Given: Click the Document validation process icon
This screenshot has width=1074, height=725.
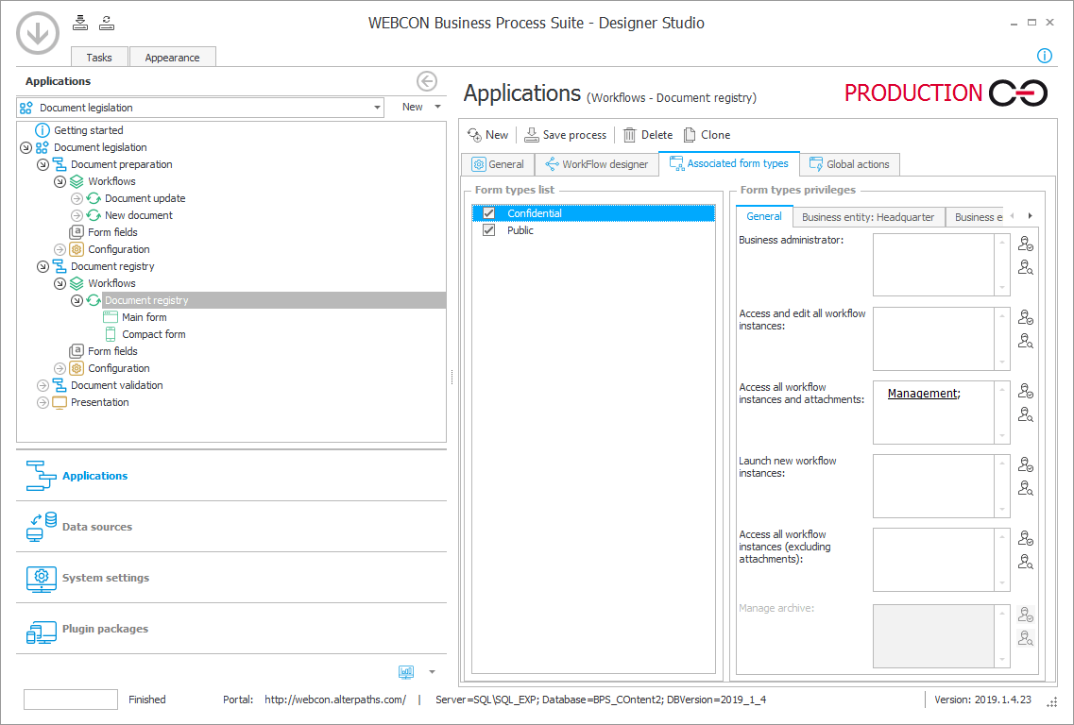Looking at the screenshot, I should point(60,385).
